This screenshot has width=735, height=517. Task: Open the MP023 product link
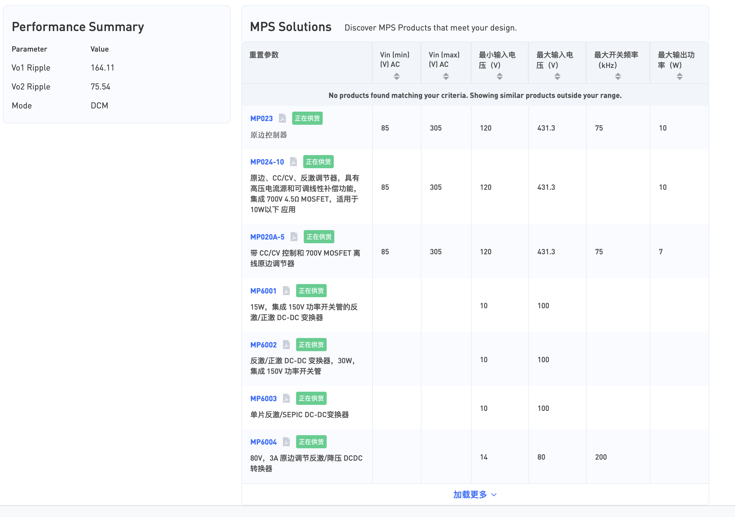coord(262,119)
